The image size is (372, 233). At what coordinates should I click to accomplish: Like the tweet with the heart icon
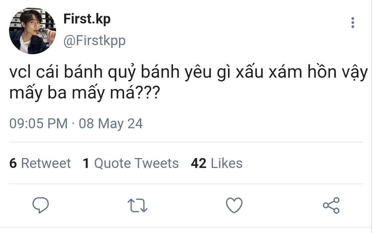(x=234, y=206)
